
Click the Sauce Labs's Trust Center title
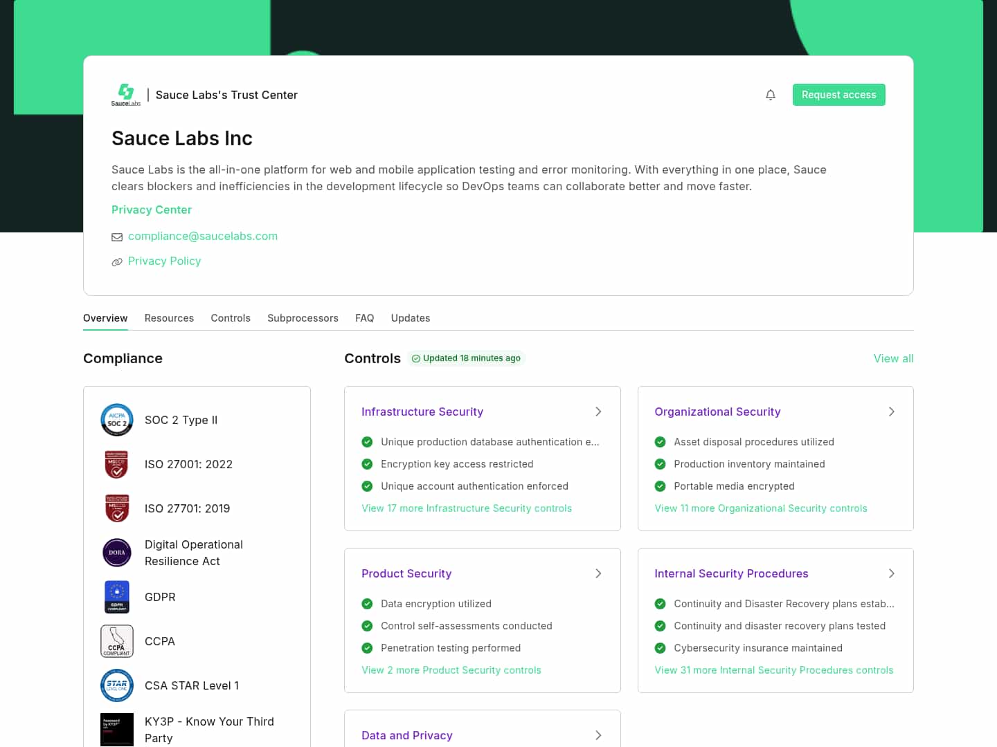(x=226, y=95)
